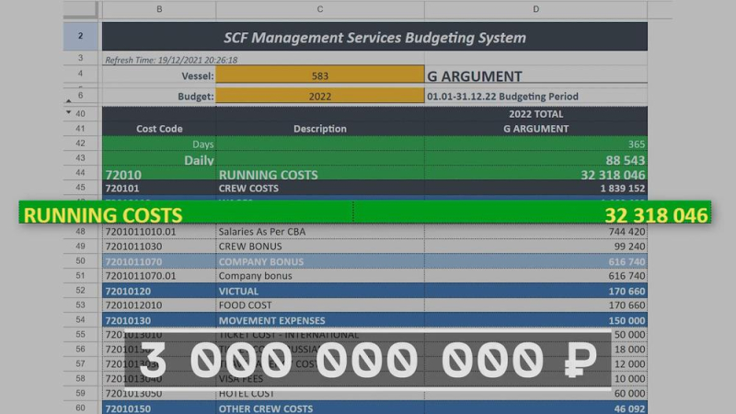Select column D header

pos(535,9)
